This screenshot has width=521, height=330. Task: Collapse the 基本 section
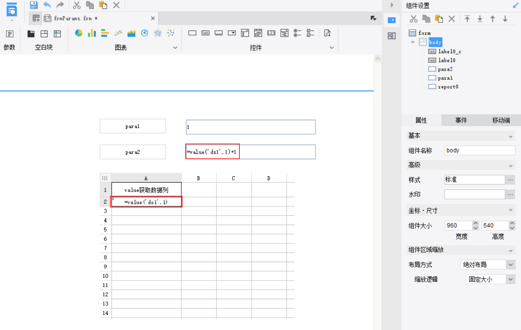point(510,137)
